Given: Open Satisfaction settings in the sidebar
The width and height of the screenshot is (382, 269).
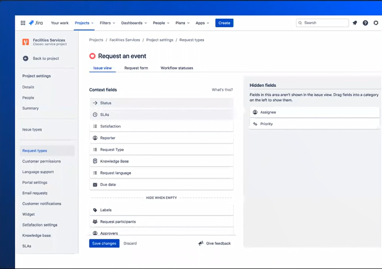Looking at the screenshot, I should point(40,225).
